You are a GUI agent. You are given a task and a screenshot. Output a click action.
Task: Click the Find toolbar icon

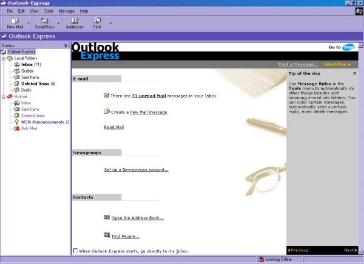pos(97,21)
